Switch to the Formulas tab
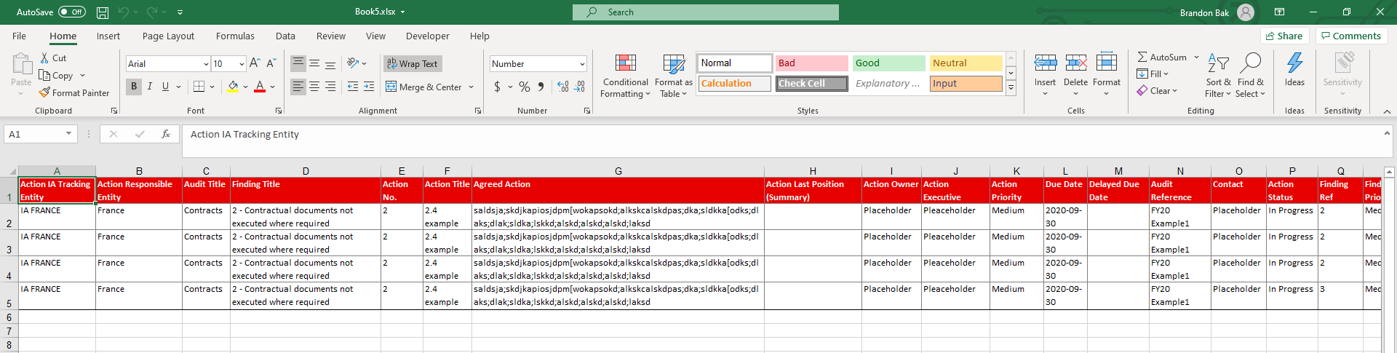The image size is (1397, 353). pyautogui.click(x=235, y=36)
